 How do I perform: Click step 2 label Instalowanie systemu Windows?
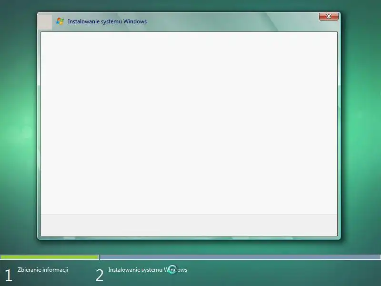tap(148, 270)
